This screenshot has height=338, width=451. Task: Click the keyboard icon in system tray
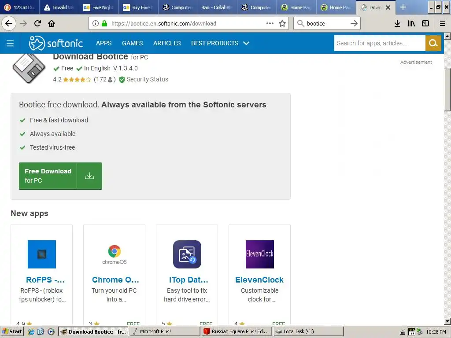tap(403, 332)
